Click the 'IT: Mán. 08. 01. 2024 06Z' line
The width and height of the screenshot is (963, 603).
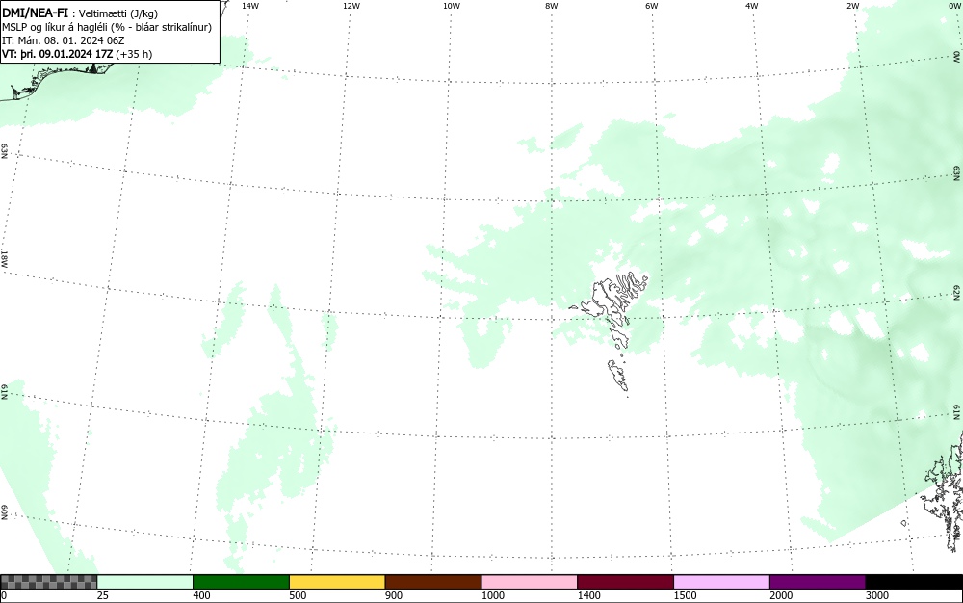click(x=64, y=40)
